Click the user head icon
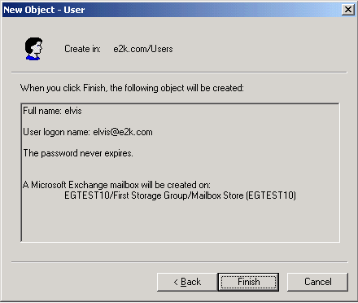The width and height of the screenshot is (358, 303). pyautogui.click(x=33, y=49)
